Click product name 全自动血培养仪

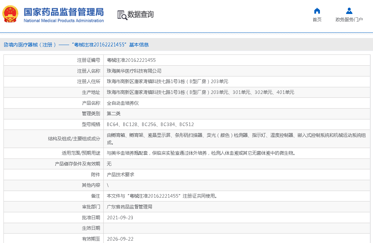click(123, 103)
